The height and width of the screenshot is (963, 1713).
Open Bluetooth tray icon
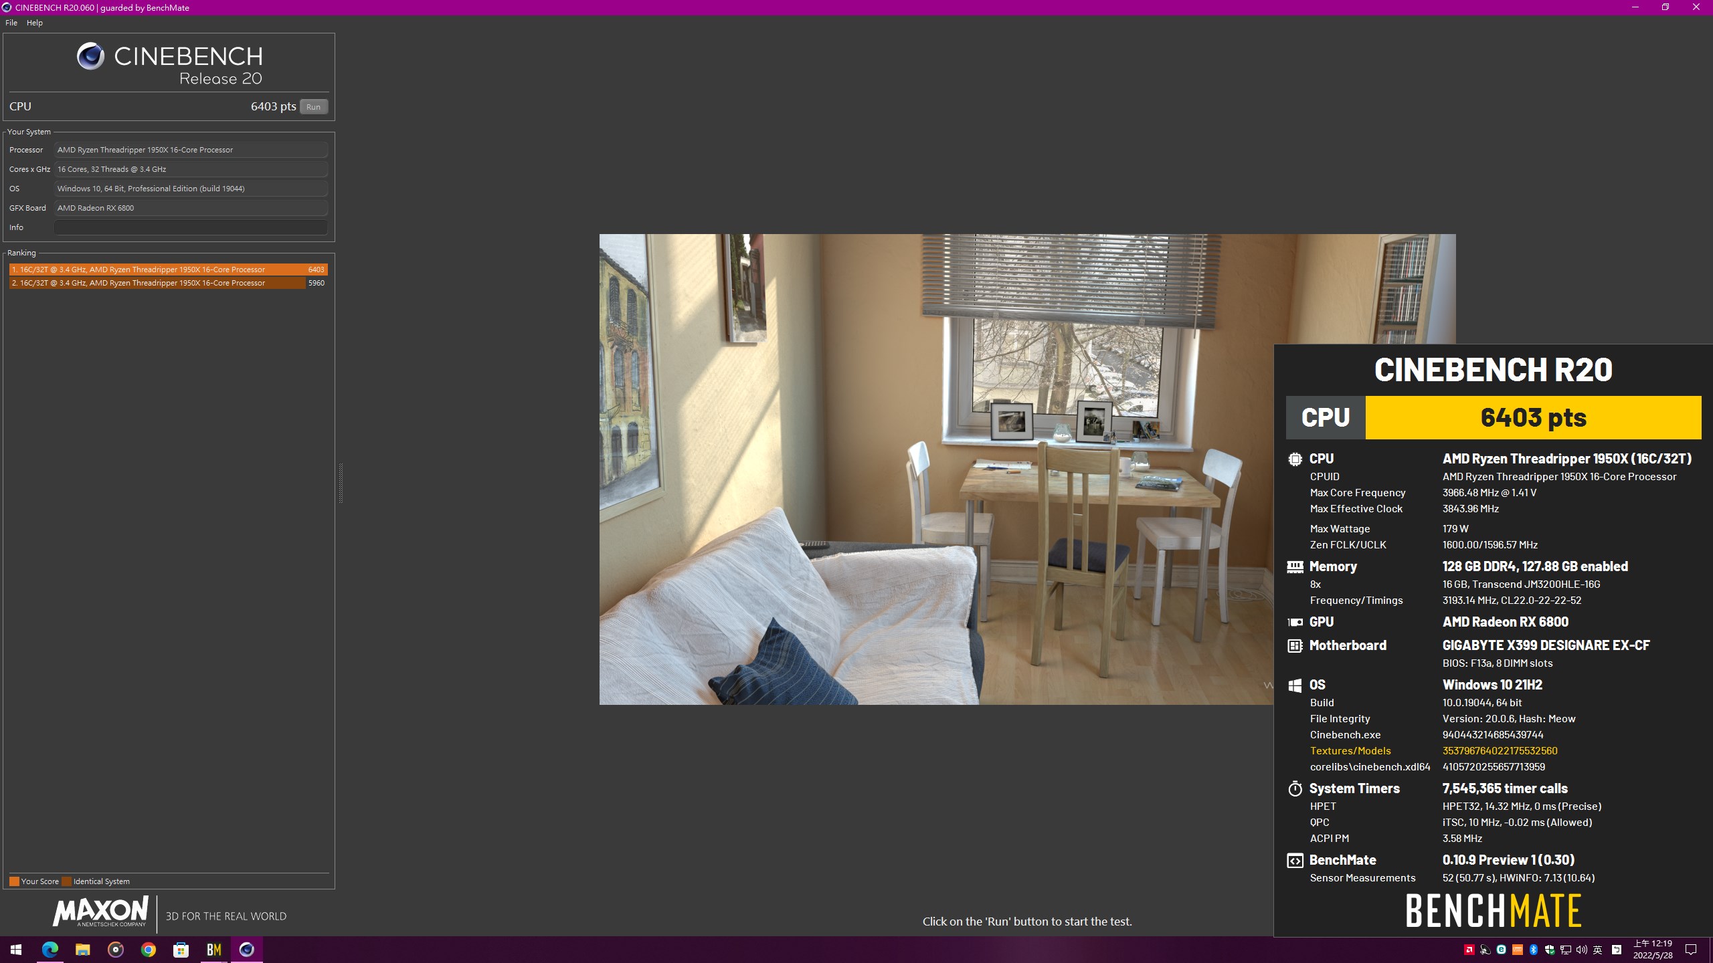point(1534,950)
